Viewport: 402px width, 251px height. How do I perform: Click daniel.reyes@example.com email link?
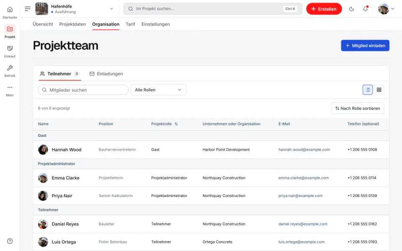303,224
